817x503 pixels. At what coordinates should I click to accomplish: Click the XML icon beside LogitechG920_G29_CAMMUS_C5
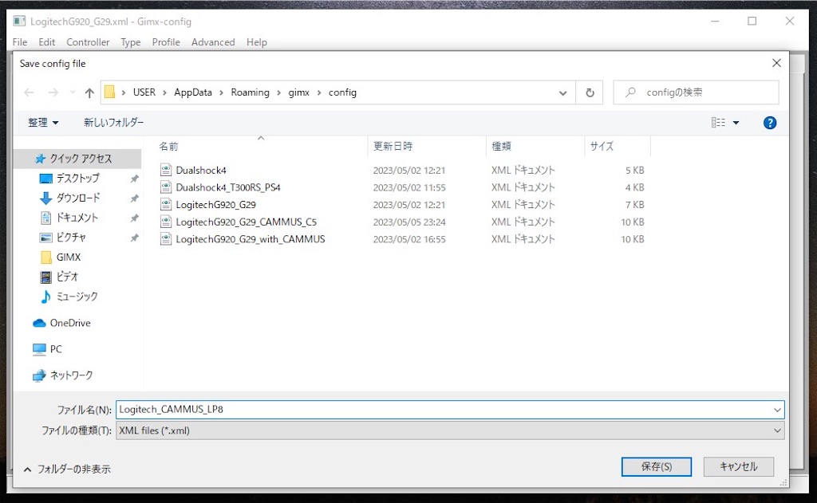166,222
